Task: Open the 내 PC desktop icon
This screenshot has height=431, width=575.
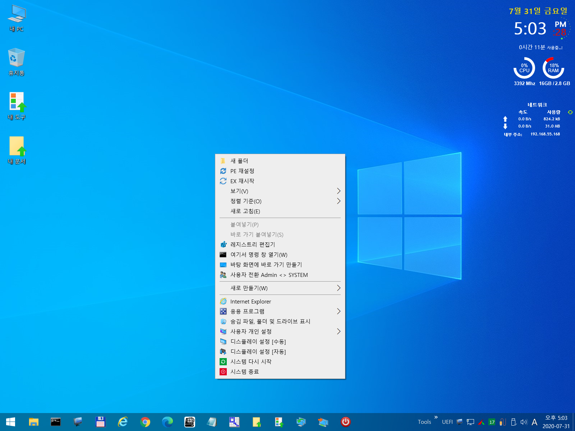Action: click(17, 19)
